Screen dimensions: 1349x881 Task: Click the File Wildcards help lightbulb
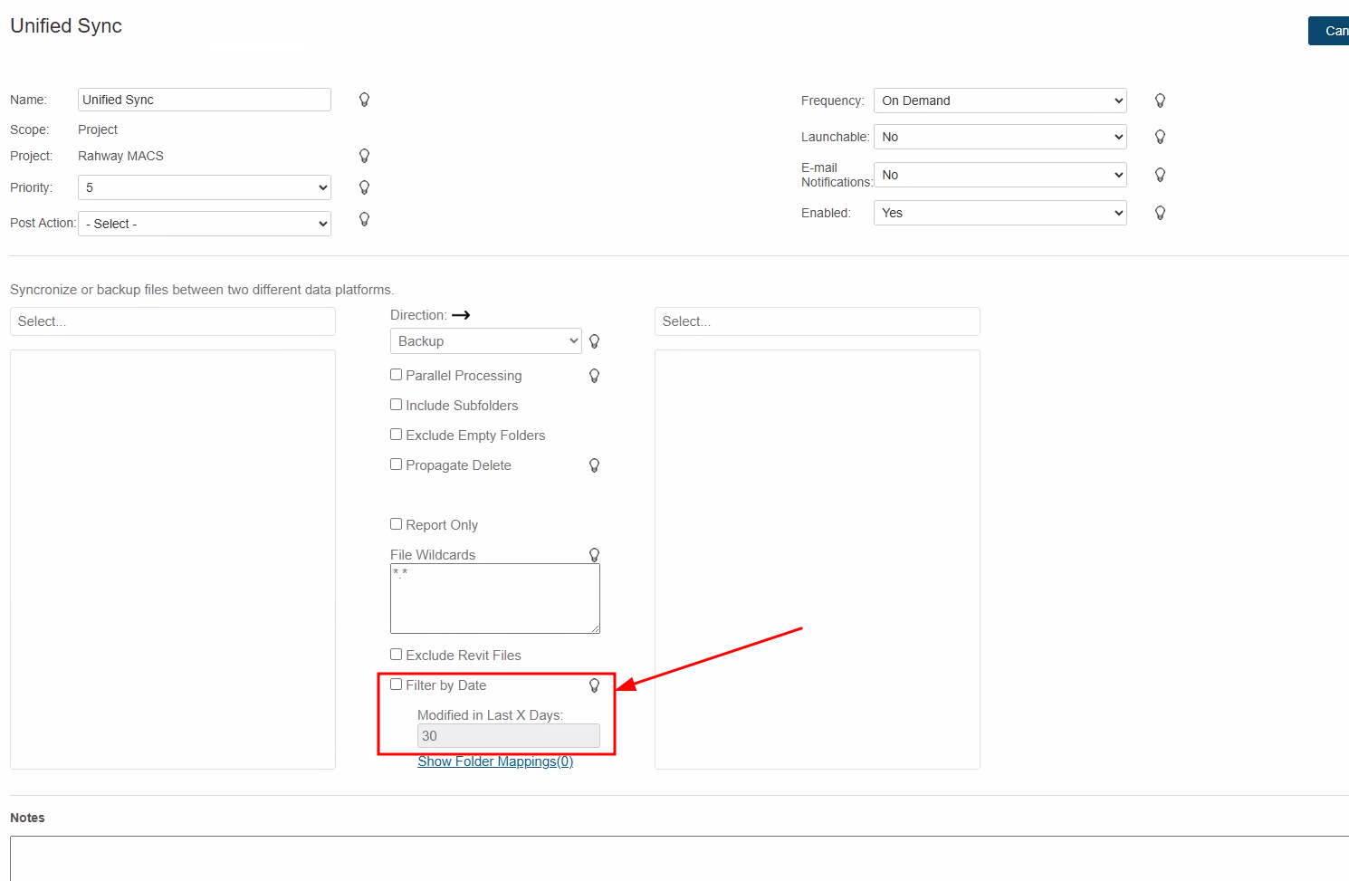coord(594,555)
